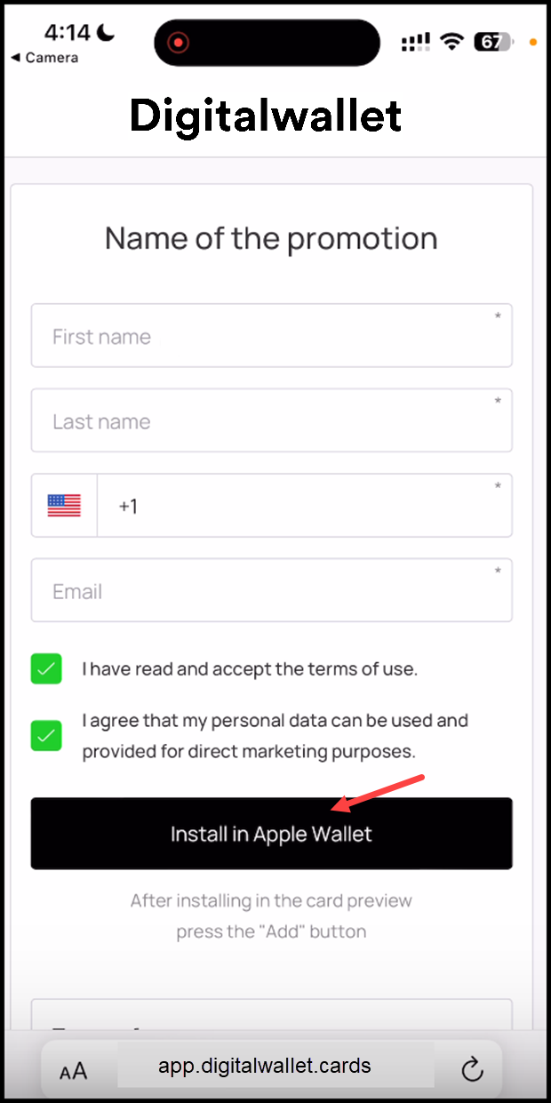Return to the Camera app via back link
Screen dimensions: 551x1103
(x=44, y=58)
